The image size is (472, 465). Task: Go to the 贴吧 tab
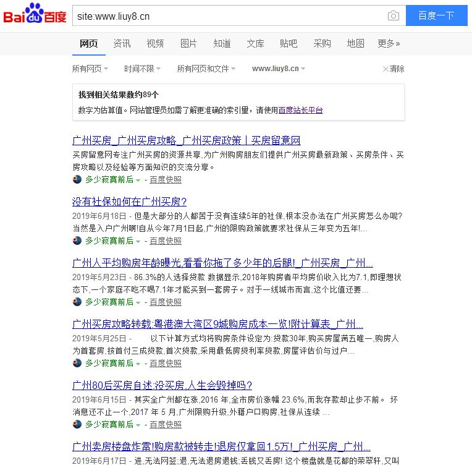(x=289, y=44)
